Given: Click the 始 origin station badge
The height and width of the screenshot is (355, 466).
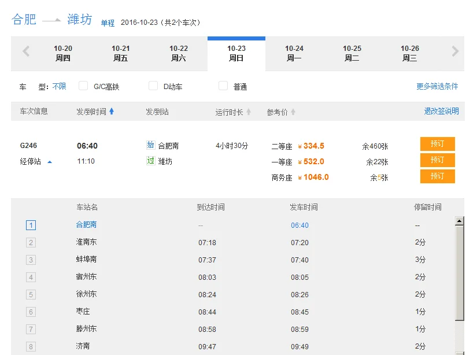Looking at the screenshot, I should tap(151, 146).
